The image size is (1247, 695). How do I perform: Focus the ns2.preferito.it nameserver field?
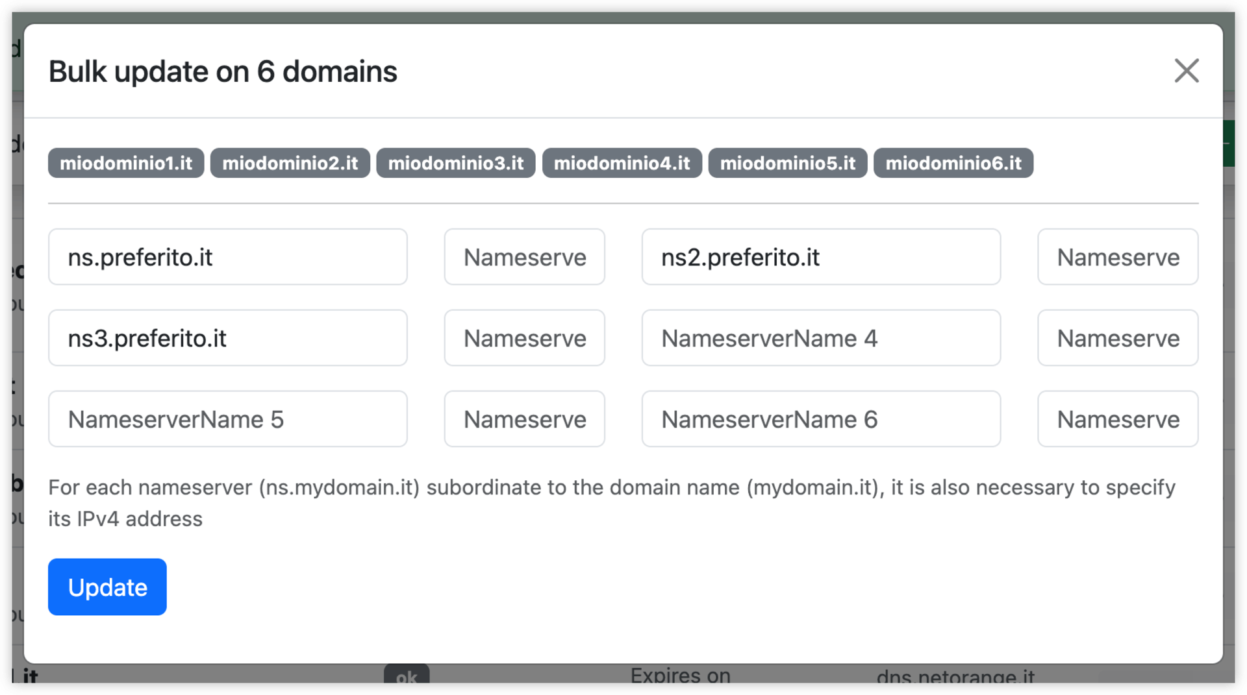point(821,257)
